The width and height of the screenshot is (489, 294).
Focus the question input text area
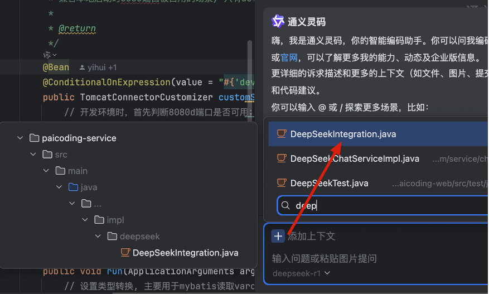point(325,258)
